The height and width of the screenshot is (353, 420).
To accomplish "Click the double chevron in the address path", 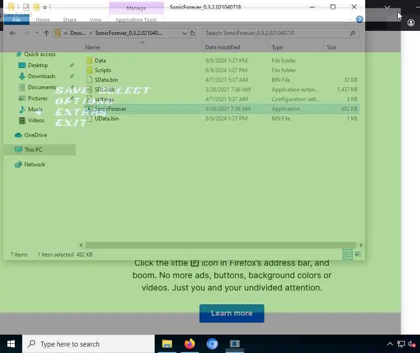I will point(65,33).
